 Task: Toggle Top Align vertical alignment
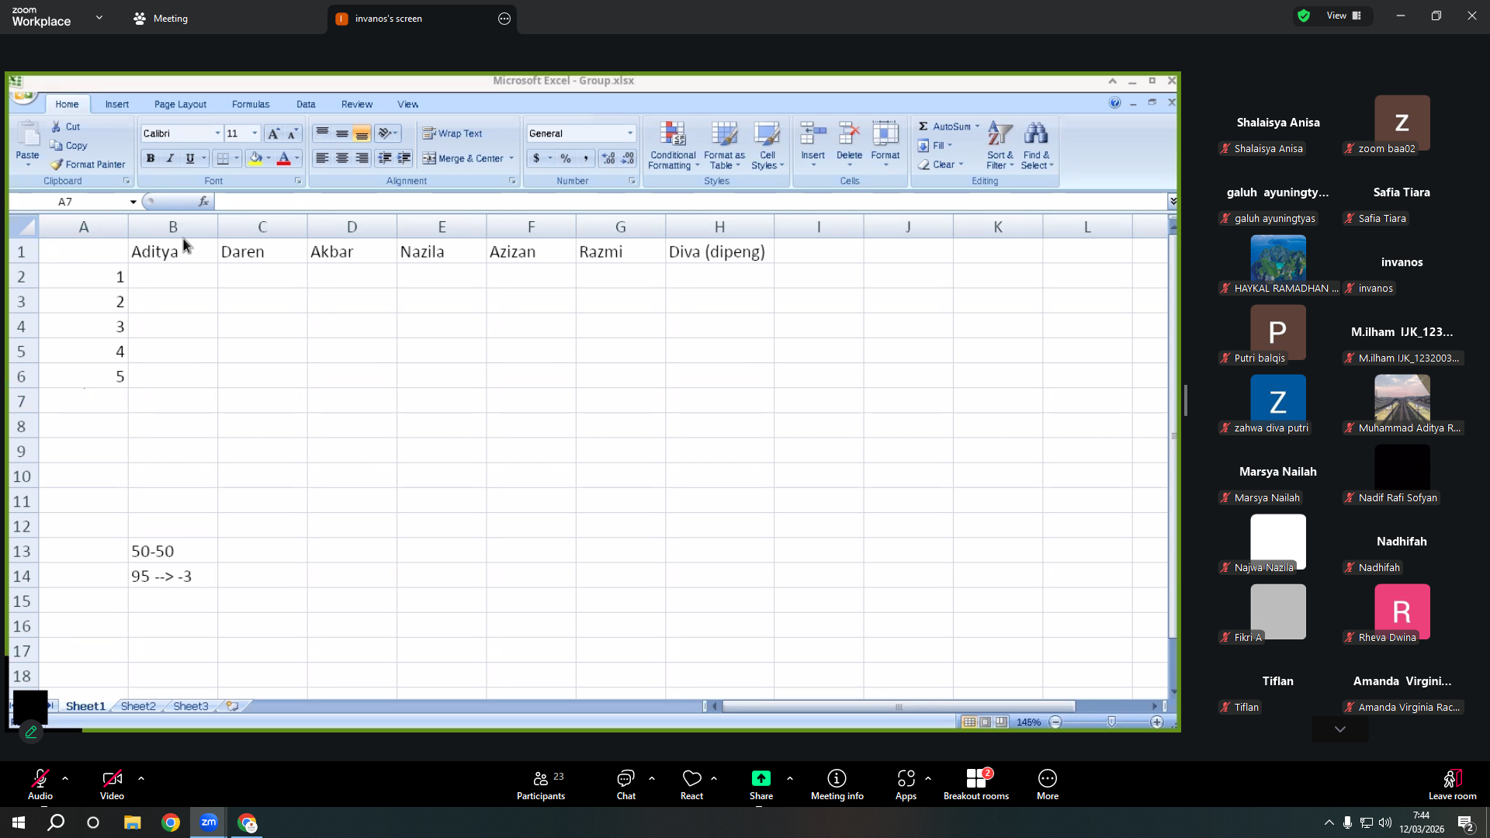pos(322,133)
